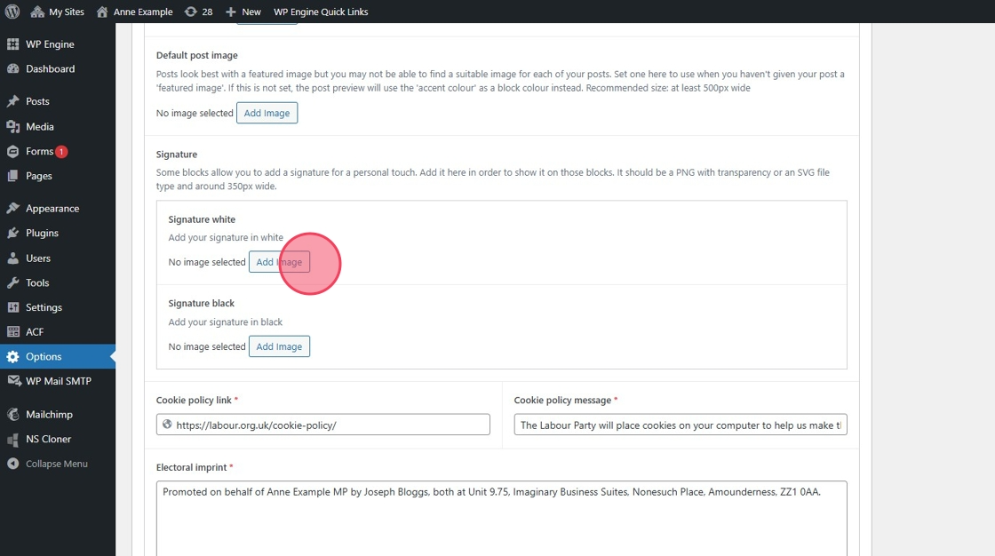This screenshot has height=556, width=995.
Task: Add Image for Signature white
Action: click(x=279, y=262)
